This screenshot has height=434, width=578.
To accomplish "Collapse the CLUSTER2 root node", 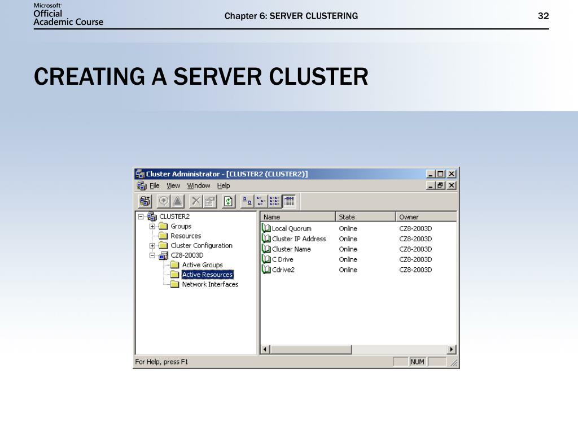I will coord(141,216).
